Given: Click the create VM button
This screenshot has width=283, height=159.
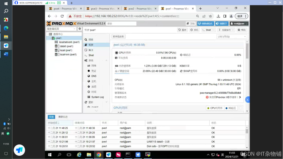Looking at the screenshot, I should coord(205,24).
